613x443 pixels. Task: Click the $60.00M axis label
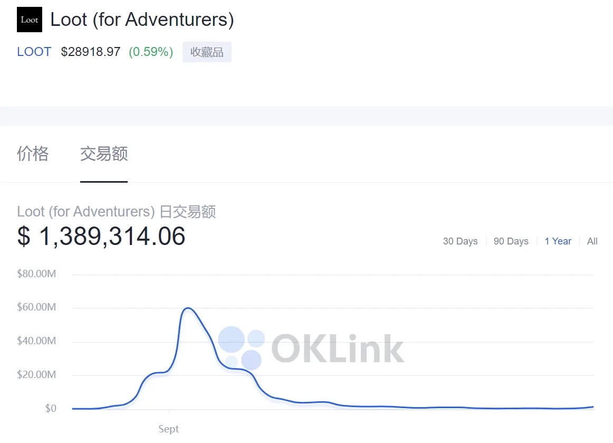[36, 307]
